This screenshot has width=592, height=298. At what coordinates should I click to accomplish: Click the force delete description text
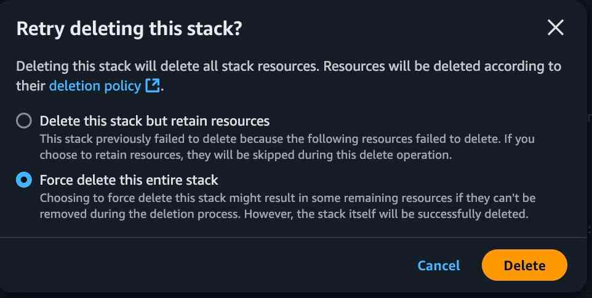pos(287,207)
